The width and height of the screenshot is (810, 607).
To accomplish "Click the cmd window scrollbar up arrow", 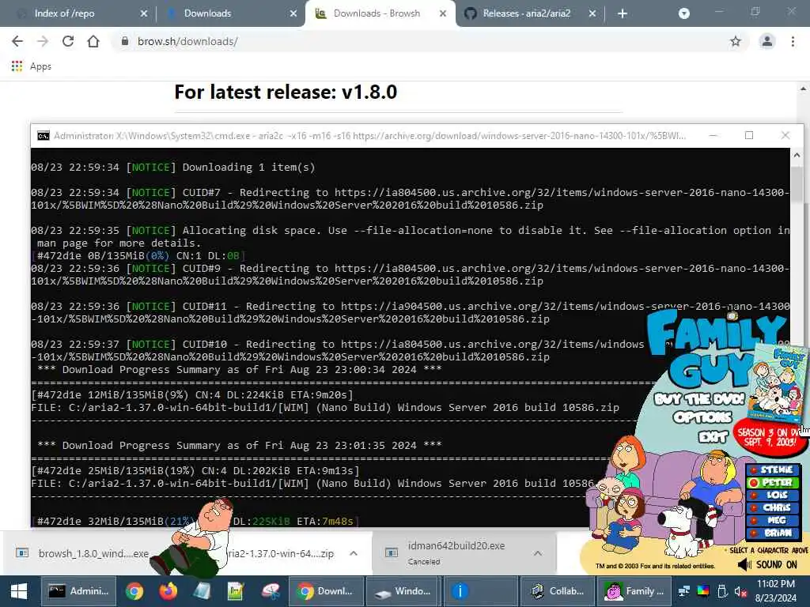I will pyautogui.click(x=797, y=155).
